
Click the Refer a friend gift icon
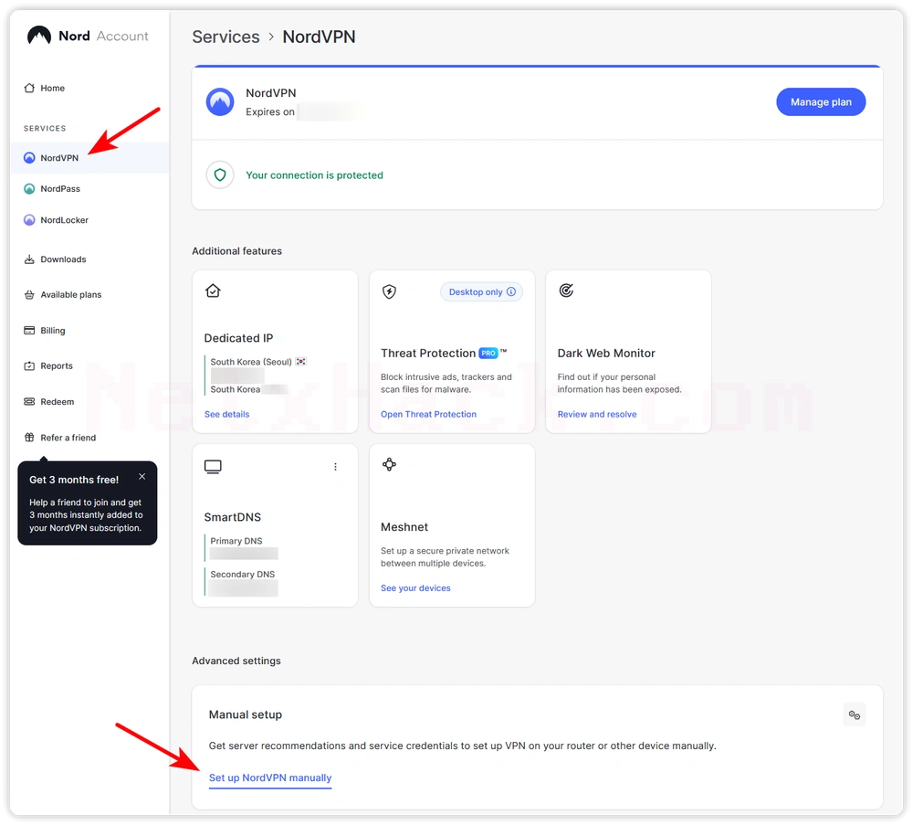(x=29, y=438)
